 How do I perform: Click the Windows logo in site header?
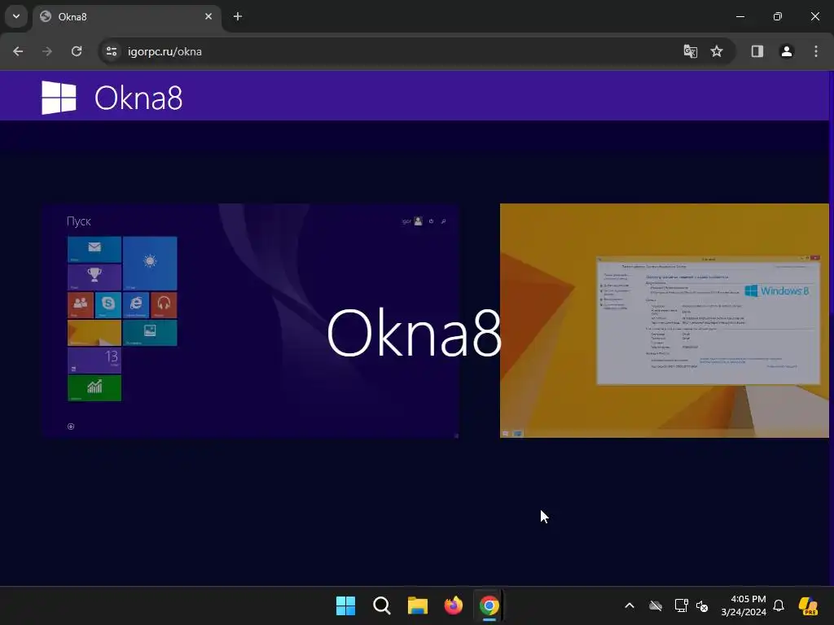pos(59,98)
